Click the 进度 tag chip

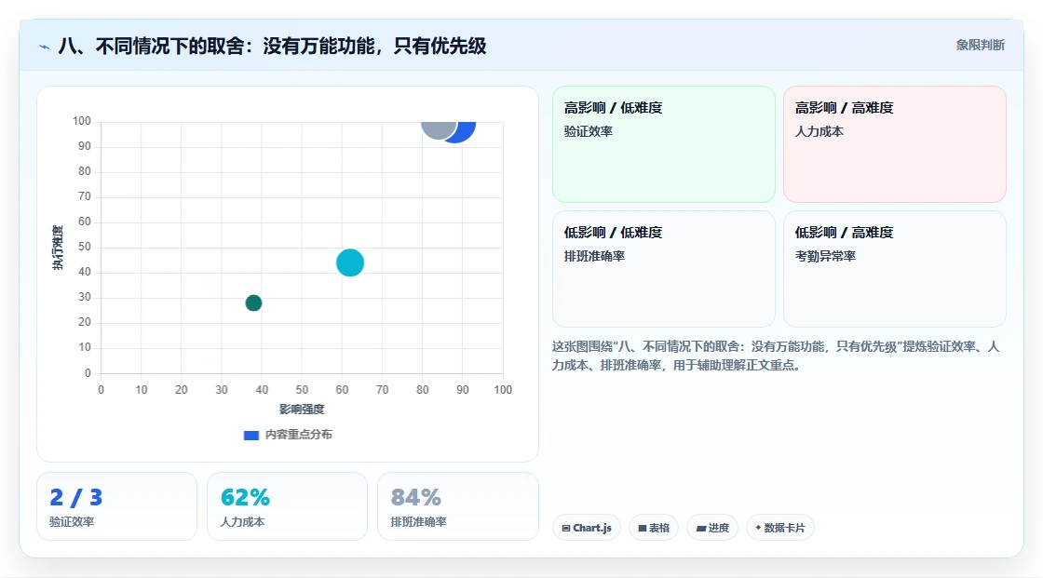click(x=711, y=528)
